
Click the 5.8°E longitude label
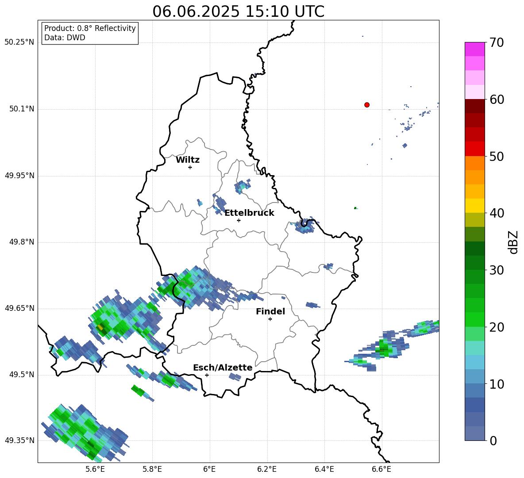pos(152,469)
